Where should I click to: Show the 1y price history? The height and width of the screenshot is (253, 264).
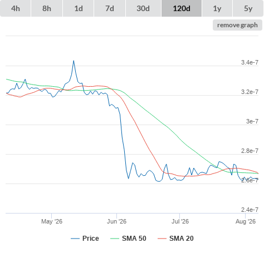point(217,8)
